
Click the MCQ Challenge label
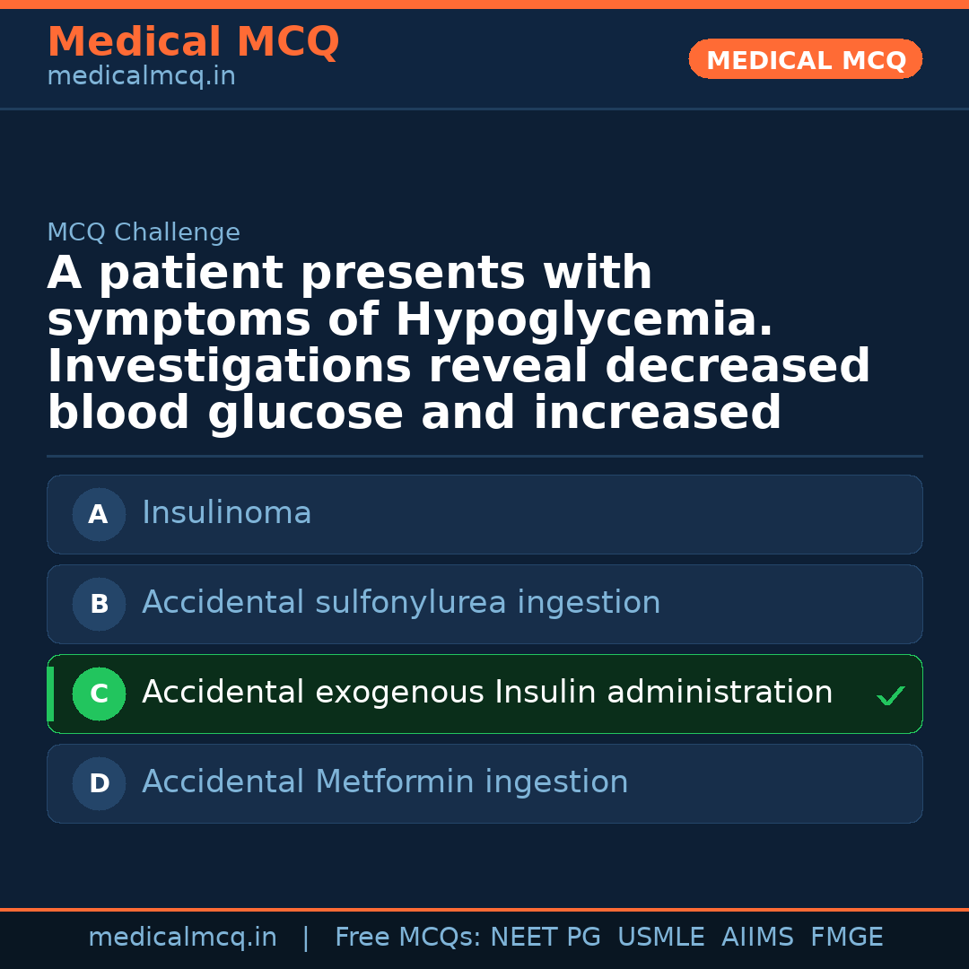(x=144, y=233)
